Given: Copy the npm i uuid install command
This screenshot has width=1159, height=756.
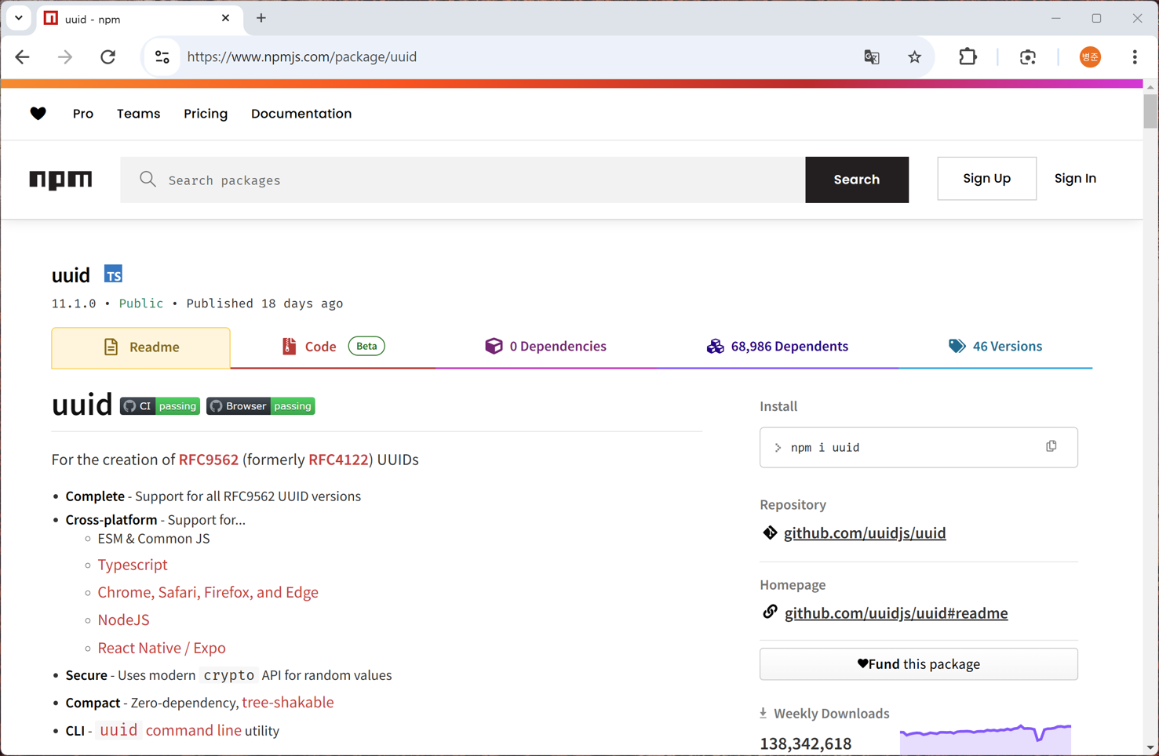Looking at the screenshot, I should point(1051,446).
